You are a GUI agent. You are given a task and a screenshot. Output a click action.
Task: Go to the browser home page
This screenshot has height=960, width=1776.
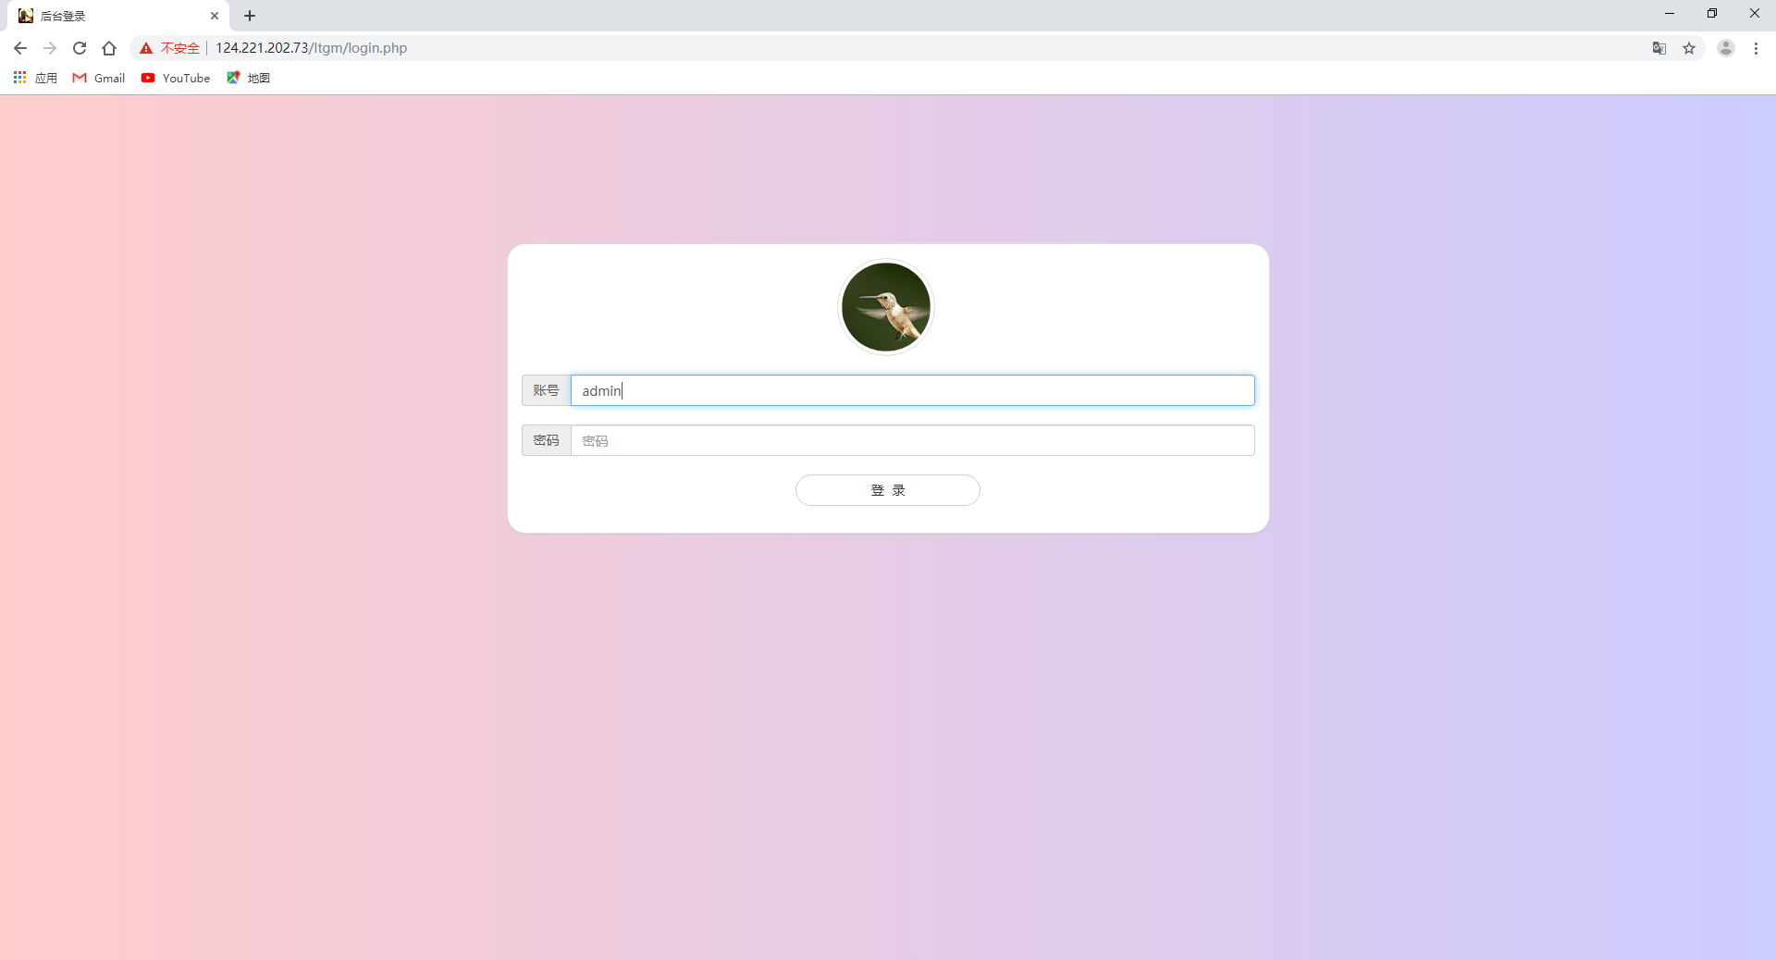click(109, 48)
